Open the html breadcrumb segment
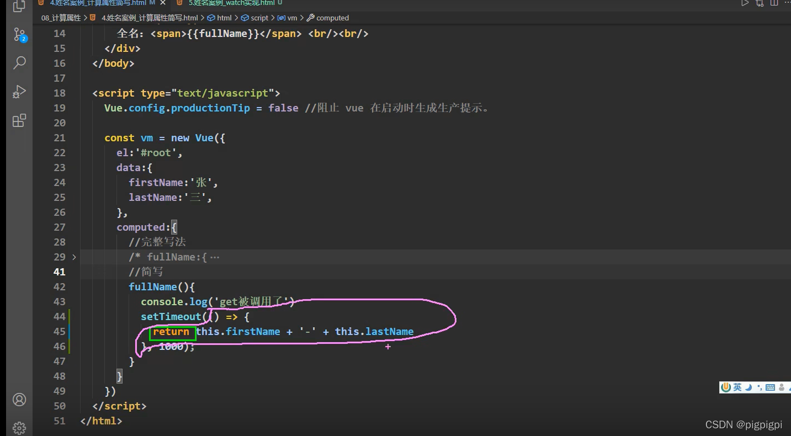 (x=225, y=18)
